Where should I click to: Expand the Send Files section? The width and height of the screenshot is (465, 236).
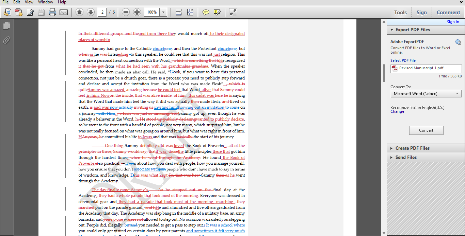pyautogui.click(x=406, y=158)
